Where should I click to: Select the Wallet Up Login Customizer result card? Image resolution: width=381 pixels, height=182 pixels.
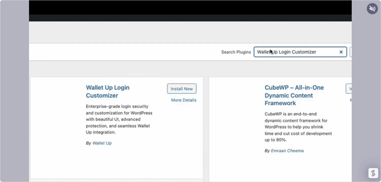pos(117,128)
